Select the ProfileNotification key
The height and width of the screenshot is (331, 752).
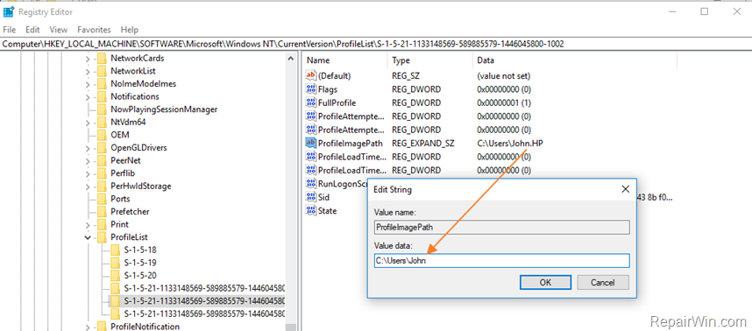[145, 327]
